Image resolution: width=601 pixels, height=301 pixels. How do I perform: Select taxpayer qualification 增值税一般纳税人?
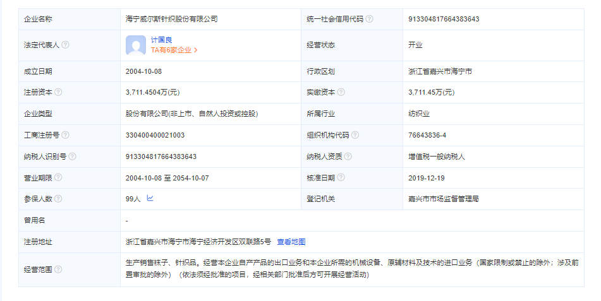point(437,156)
